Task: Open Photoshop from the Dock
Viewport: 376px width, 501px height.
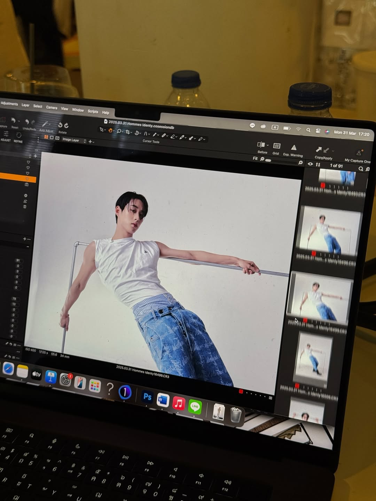Action: coord(147,397)
